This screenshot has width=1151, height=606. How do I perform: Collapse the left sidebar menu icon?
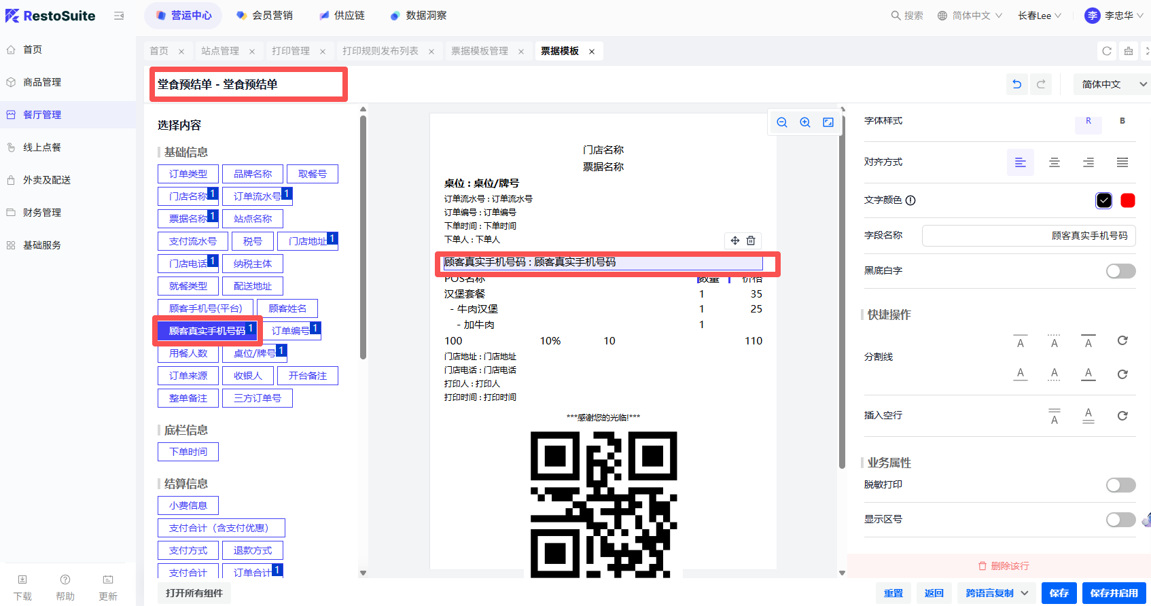pyautogui.click(x=119, y=16)
